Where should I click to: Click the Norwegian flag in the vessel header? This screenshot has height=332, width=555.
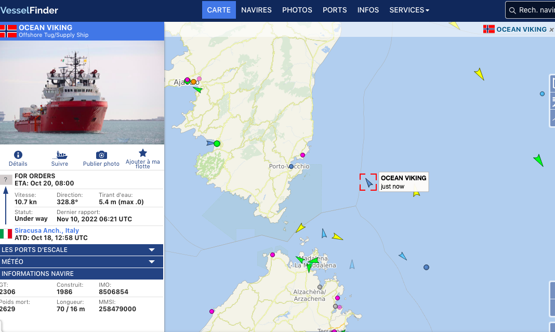coord(8,31)
